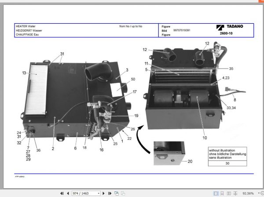This screenshot has height=197, width=264.
Task: Open the page number dropdown arrow
Action: click(99, 193)
